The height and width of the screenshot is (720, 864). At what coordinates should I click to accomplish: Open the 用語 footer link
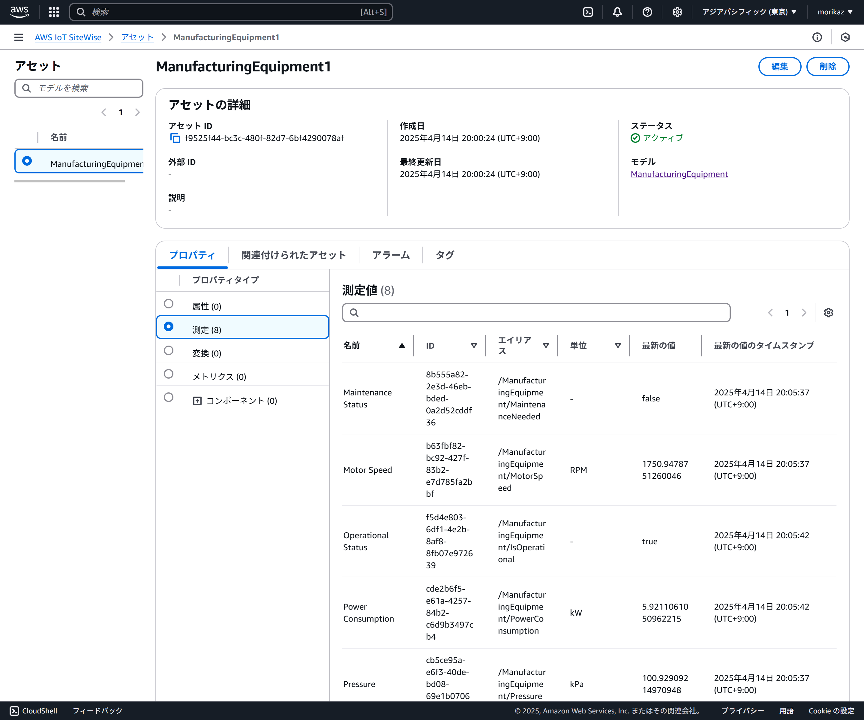click(x=786, y=711)
